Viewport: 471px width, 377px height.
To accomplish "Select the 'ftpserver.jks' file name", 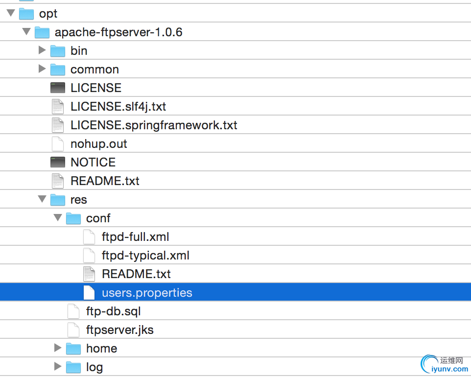I will (120, 330).
